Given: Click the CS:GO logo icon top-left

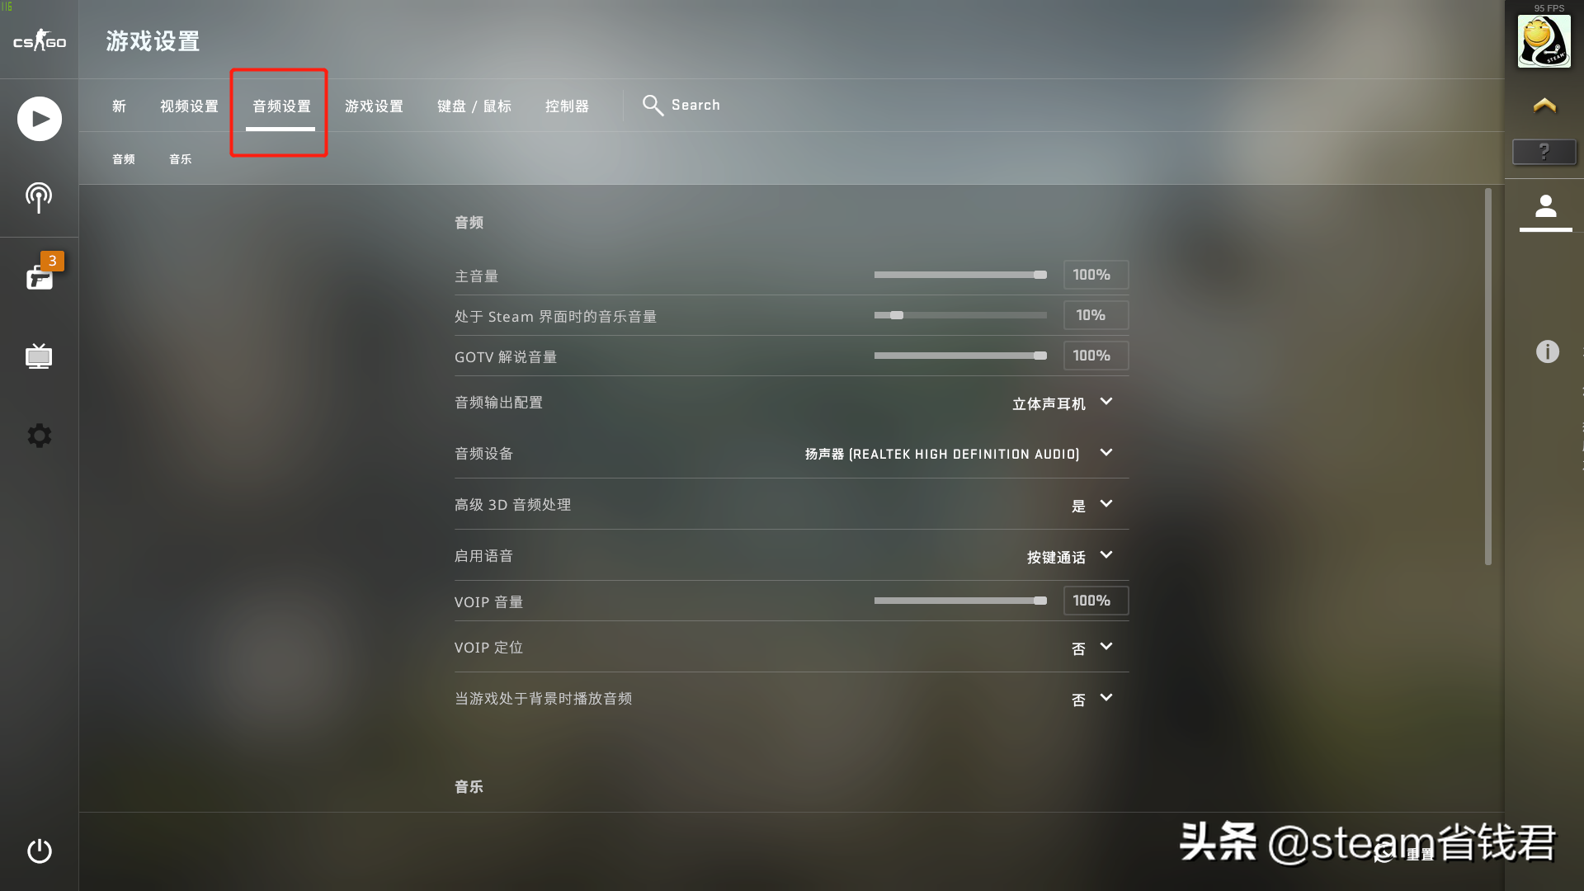Looking at the screenshot, I should pos(39,40).
